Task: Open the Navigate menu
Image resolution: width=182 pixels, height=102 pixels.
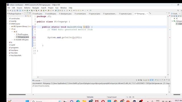Action: 36,8
